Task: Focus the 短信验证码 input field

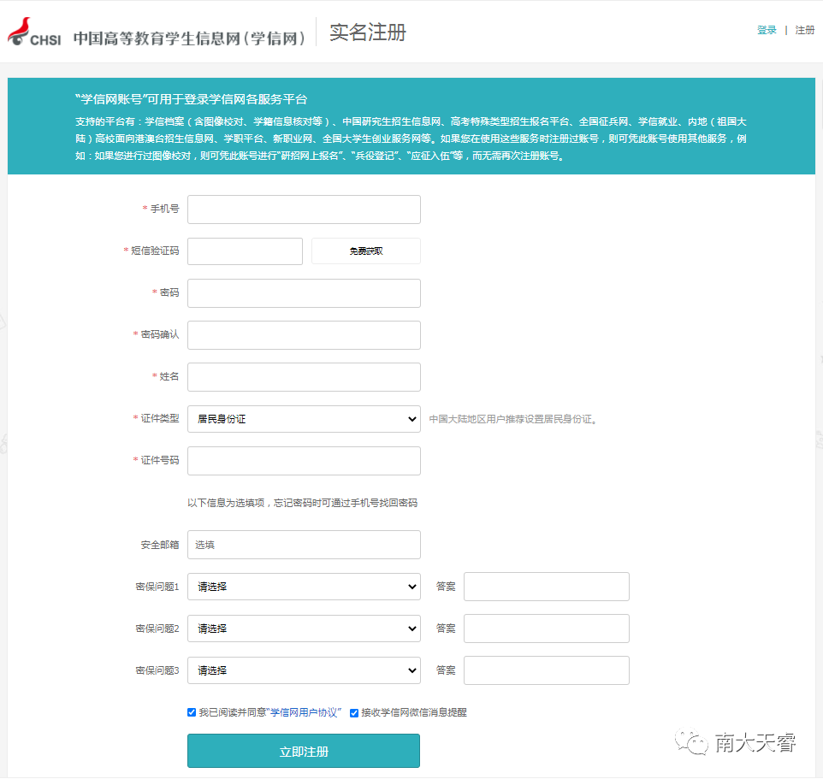Action: 246,251
